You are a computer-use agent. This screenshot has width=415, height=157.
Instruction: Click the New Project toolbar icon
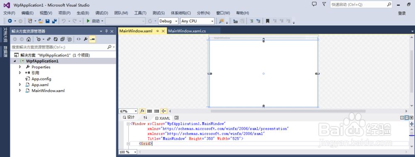tap(30, 21)
